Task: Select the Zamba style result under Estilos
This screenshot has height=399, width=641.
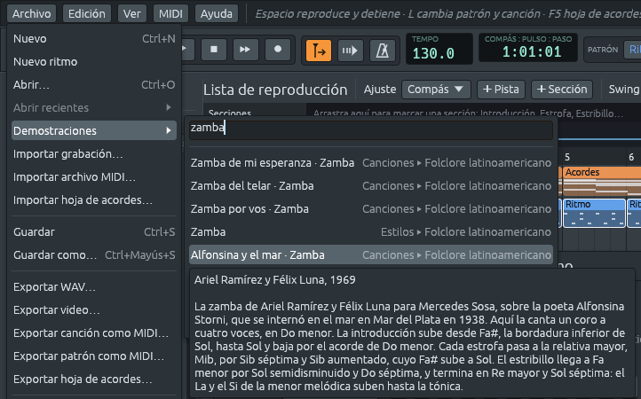Action: [371, 231]
